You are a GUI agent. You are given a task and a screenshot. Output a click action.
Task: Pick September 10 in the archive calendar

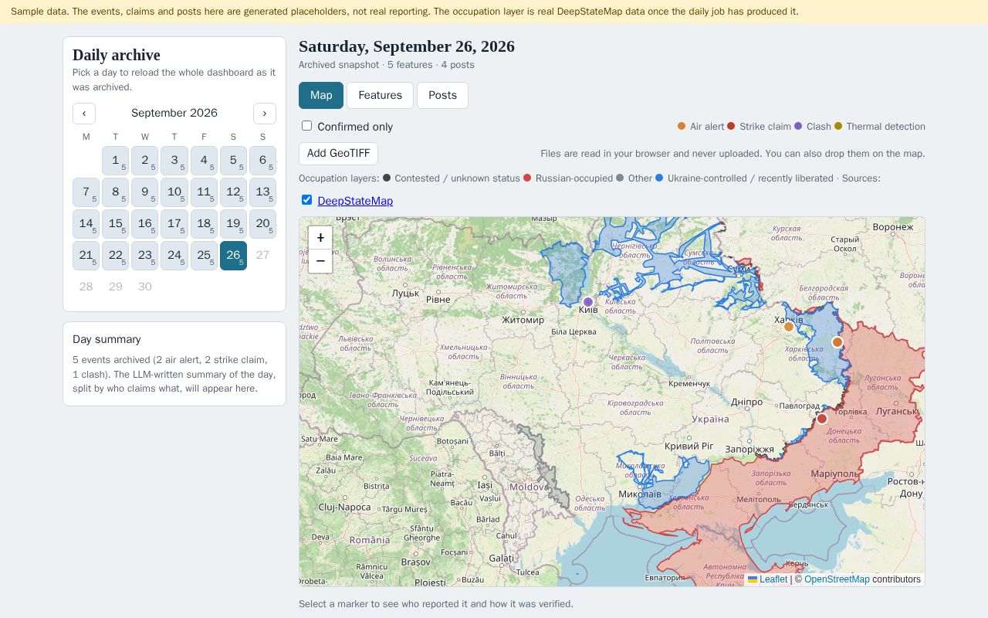[x=174, y=192]
